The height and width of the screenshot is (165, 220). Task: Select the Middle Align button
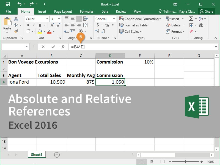[73, 19]
